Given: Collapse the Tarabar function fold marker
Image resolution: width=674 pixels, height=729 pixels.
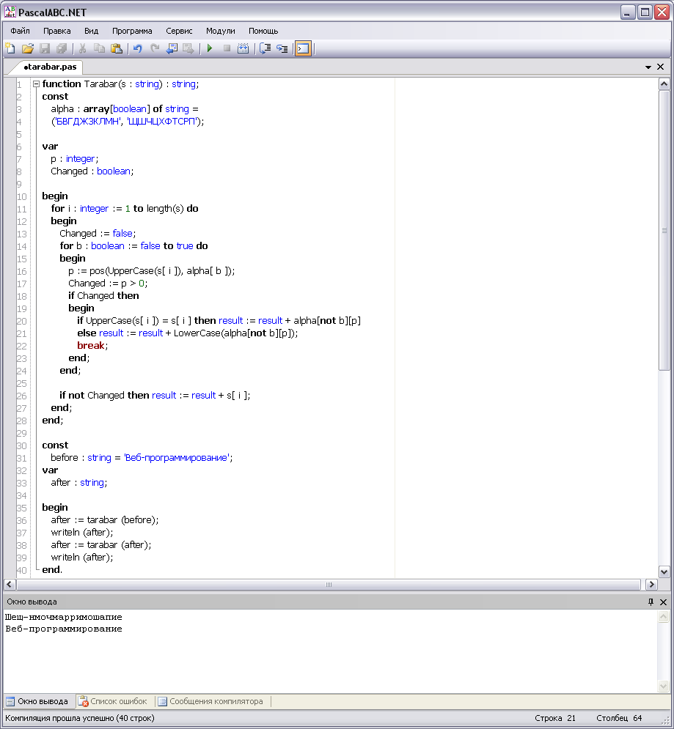Looking at the screenshot, I should 35,84.
